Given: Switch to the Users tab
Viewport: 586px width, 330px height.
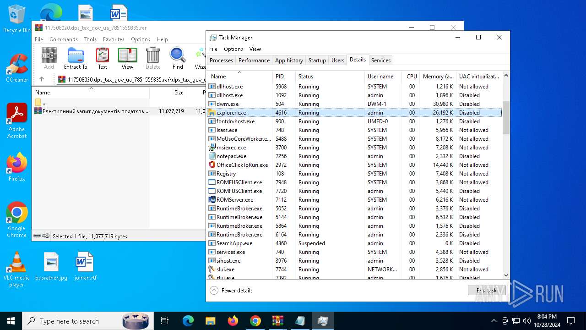Looking at the screenshot, I should click(x=338, y=60).
